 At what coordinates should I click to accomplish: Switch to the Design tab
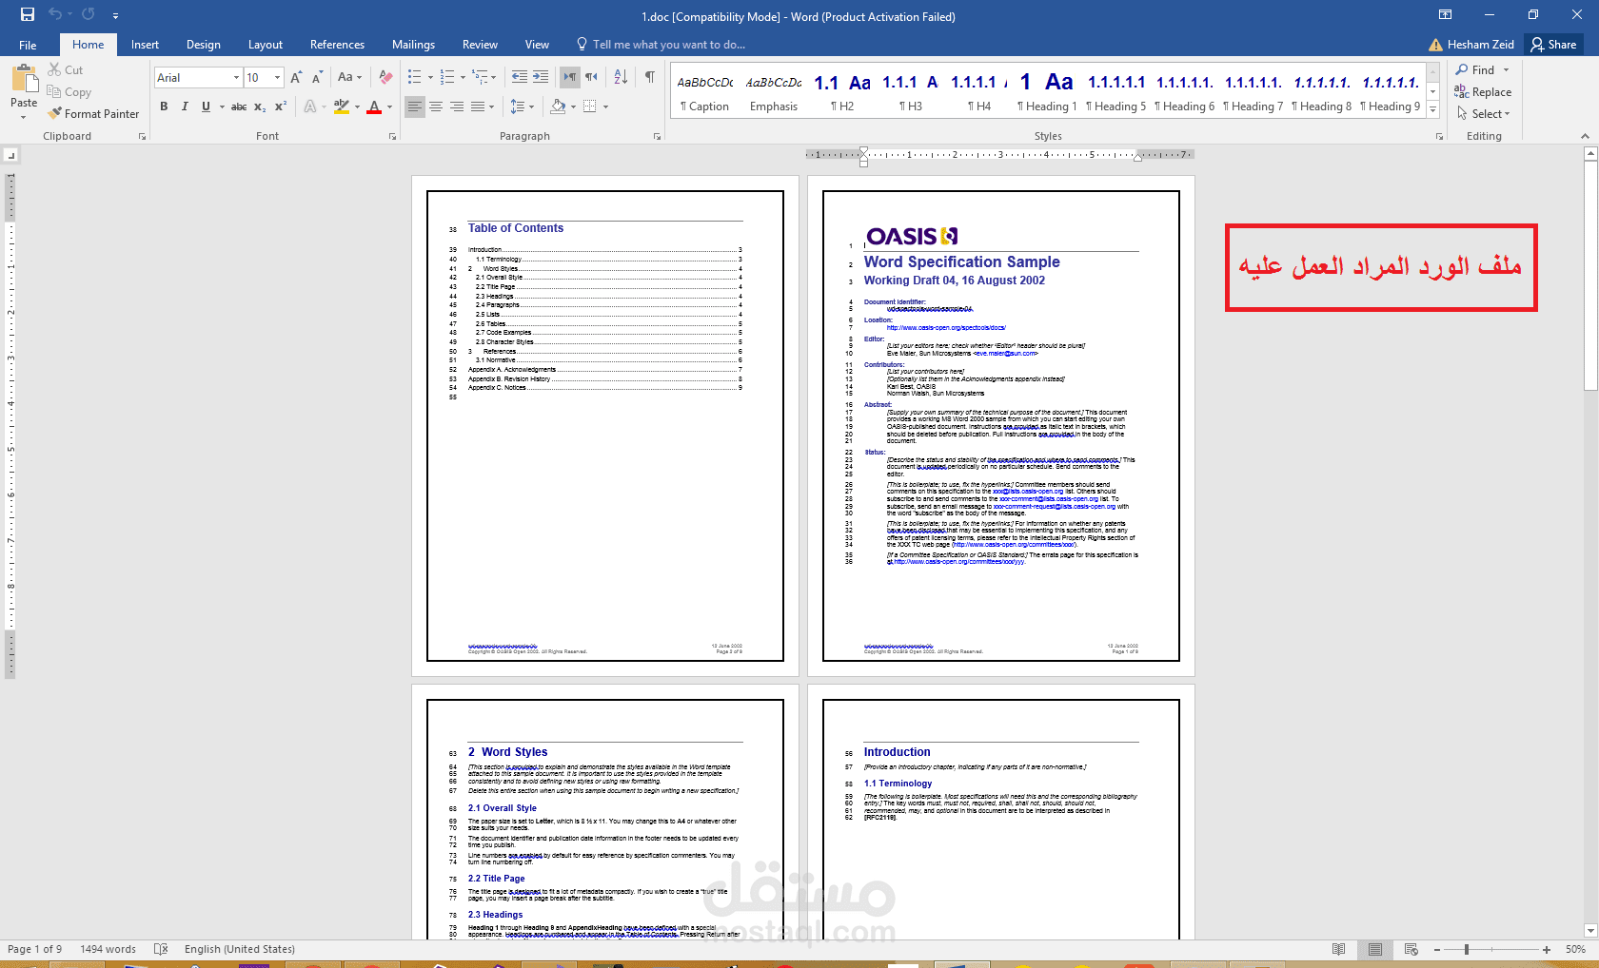(203, 45)
